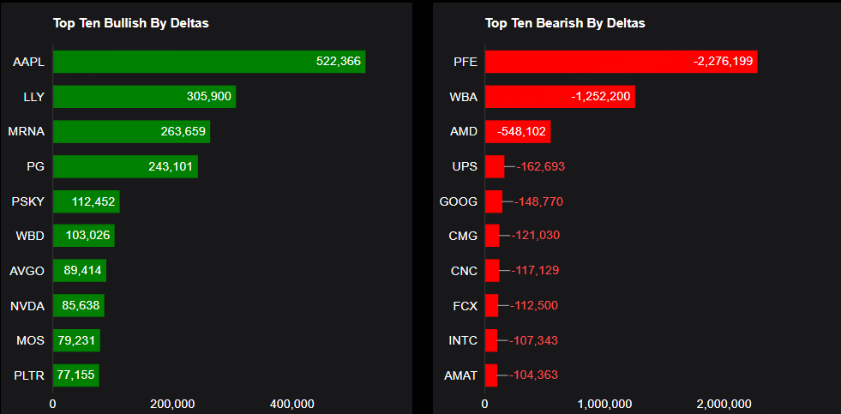Select the WBA ticker label
The image size is (841, 414).
pyautogui.click(x=464, y=97)
